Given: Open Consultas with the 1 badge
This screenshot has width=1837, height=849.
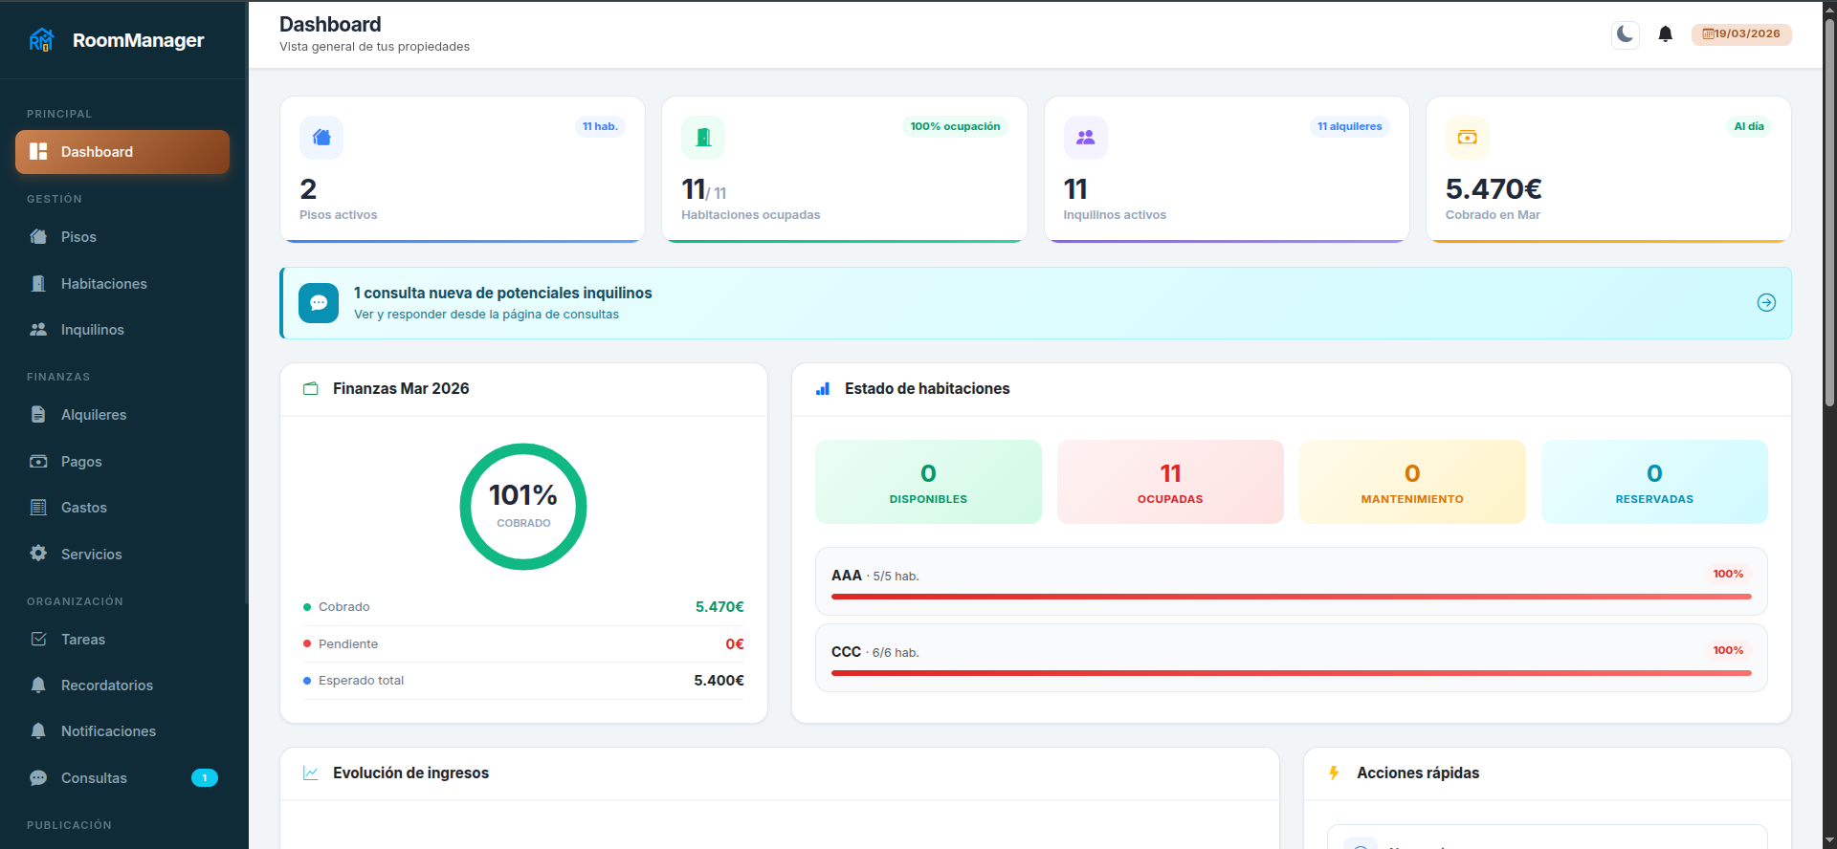Looking at the screenshot, I should (94, 778).
